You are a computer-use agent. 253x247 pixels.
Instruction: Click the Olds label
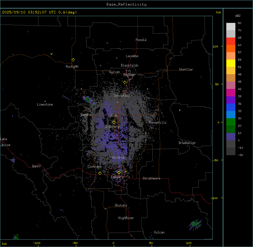click(x=114, y=116)
